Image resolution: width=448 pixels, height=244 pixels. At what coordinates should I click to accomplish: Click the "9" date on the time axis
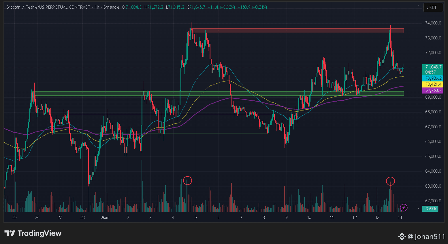287,218
